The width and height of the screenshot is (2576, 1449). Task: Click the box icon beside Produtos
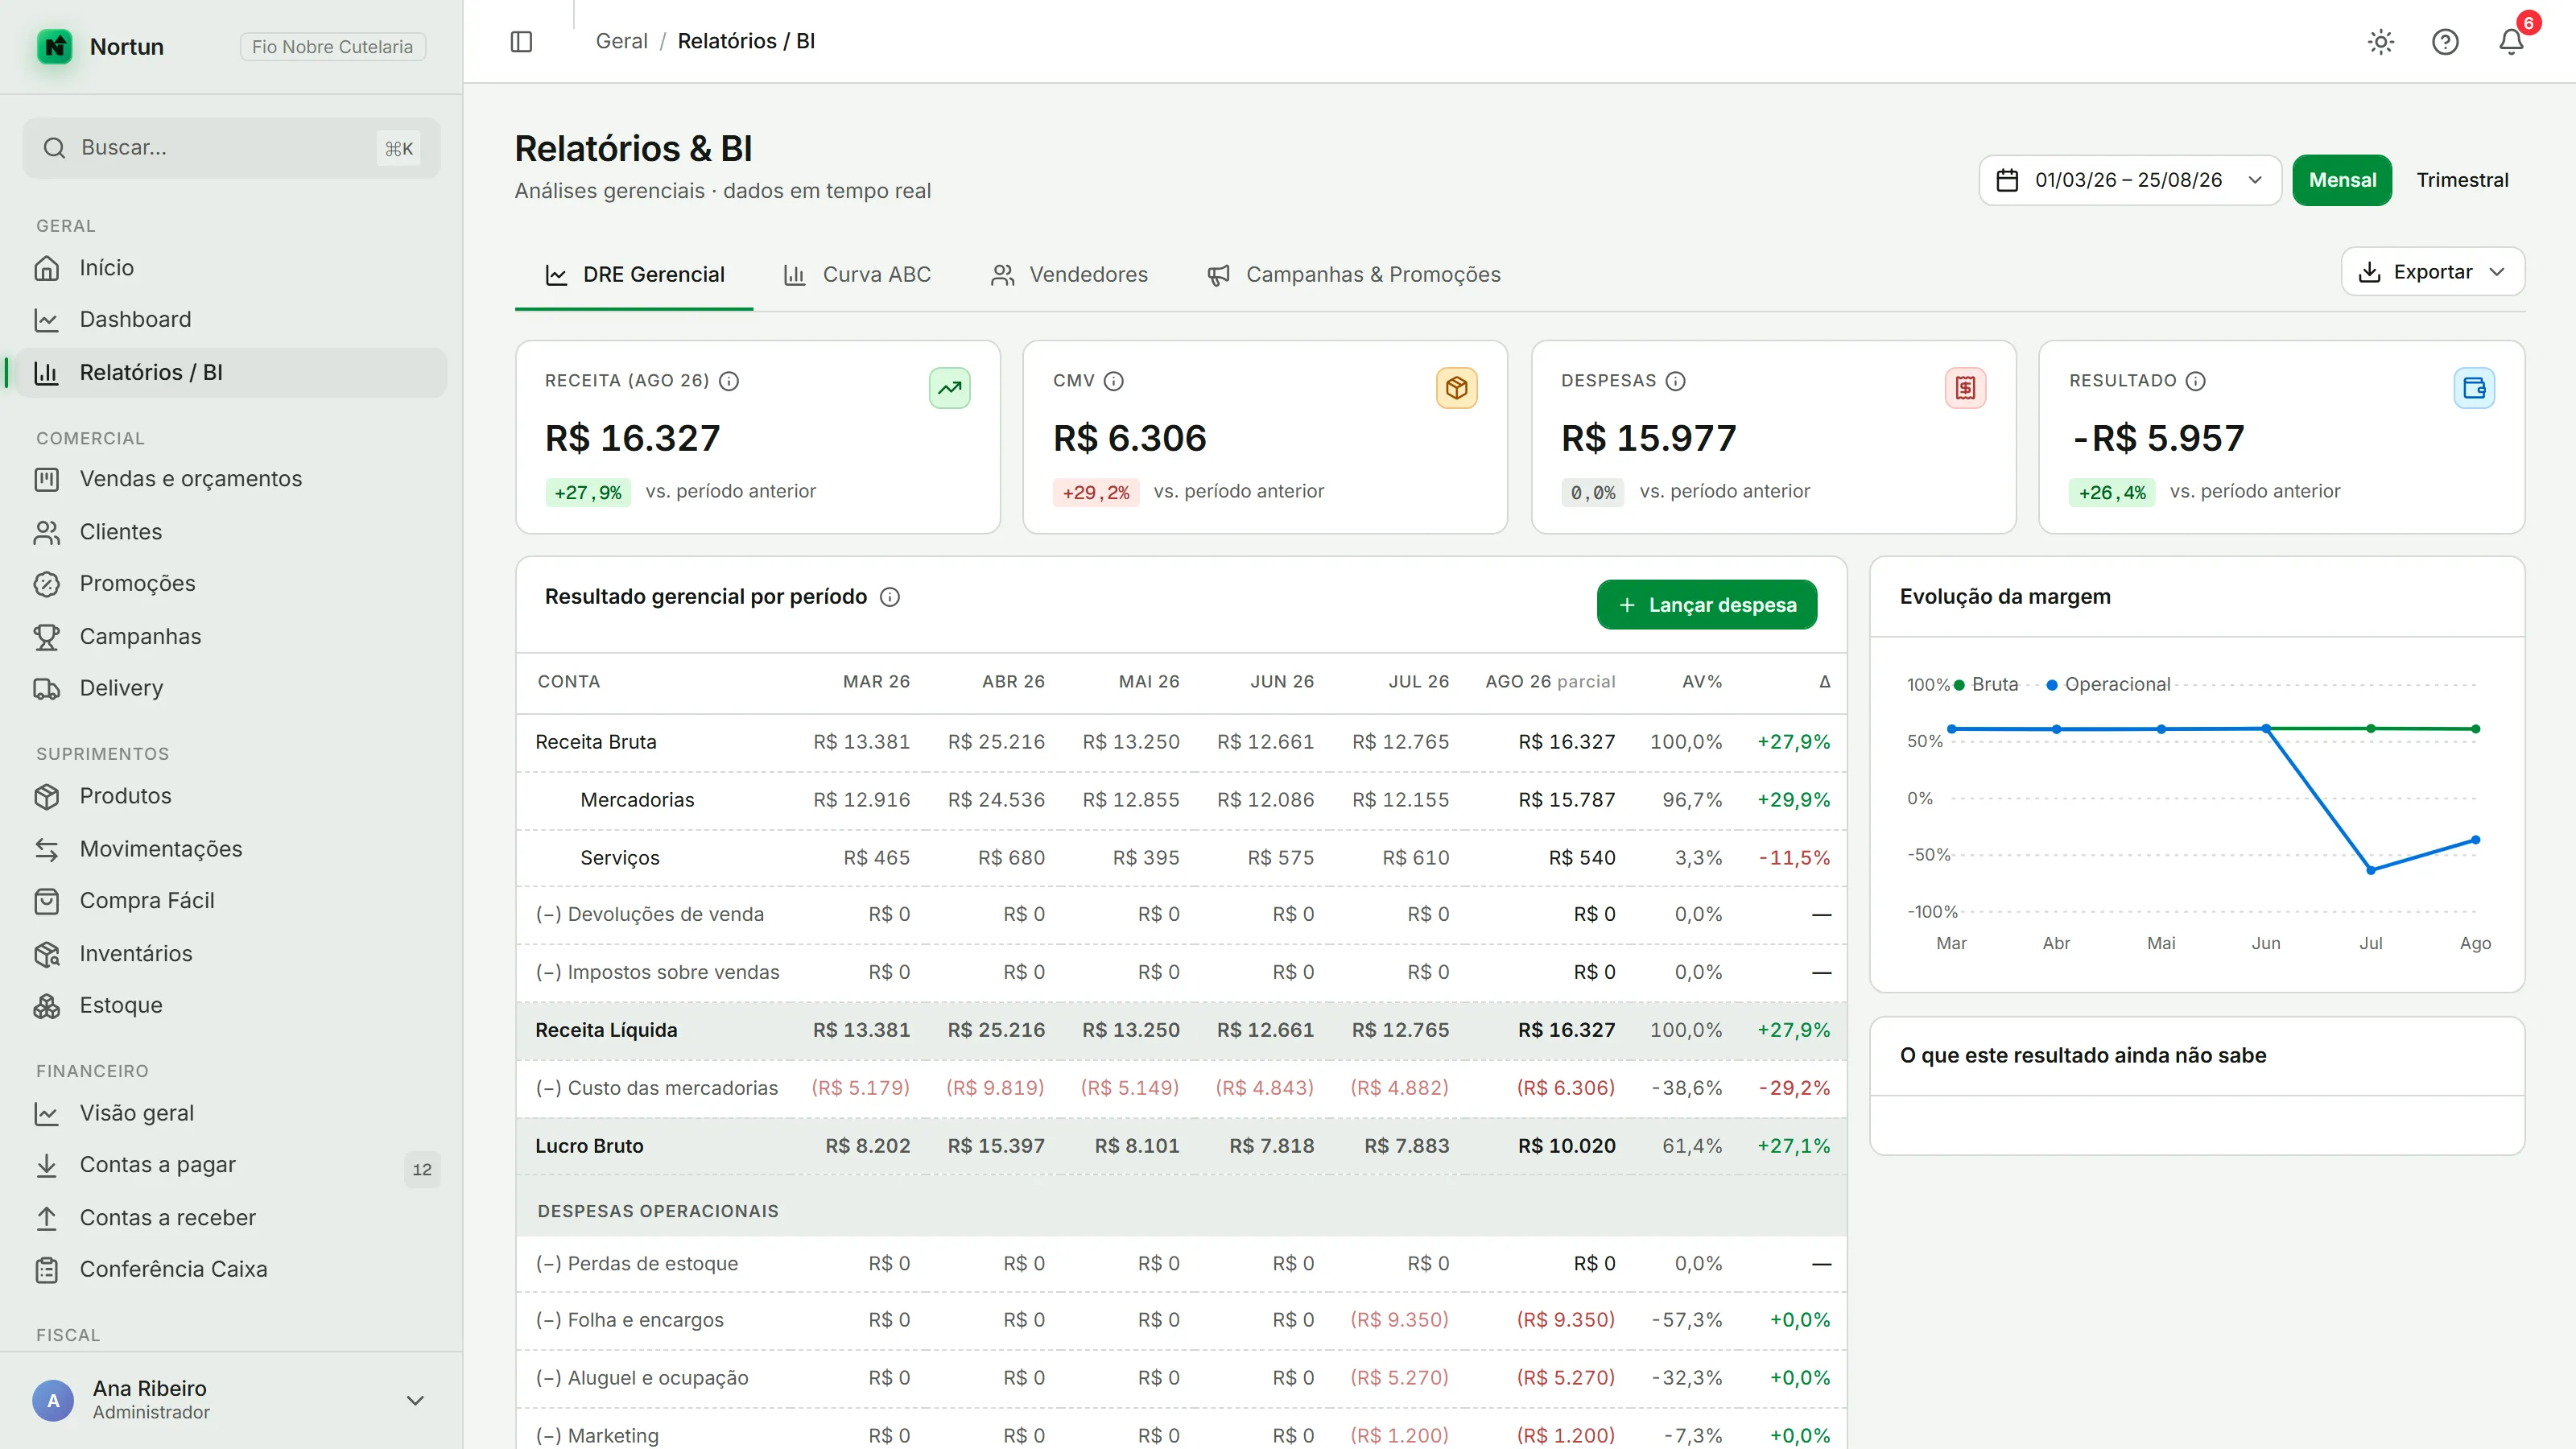46,796
